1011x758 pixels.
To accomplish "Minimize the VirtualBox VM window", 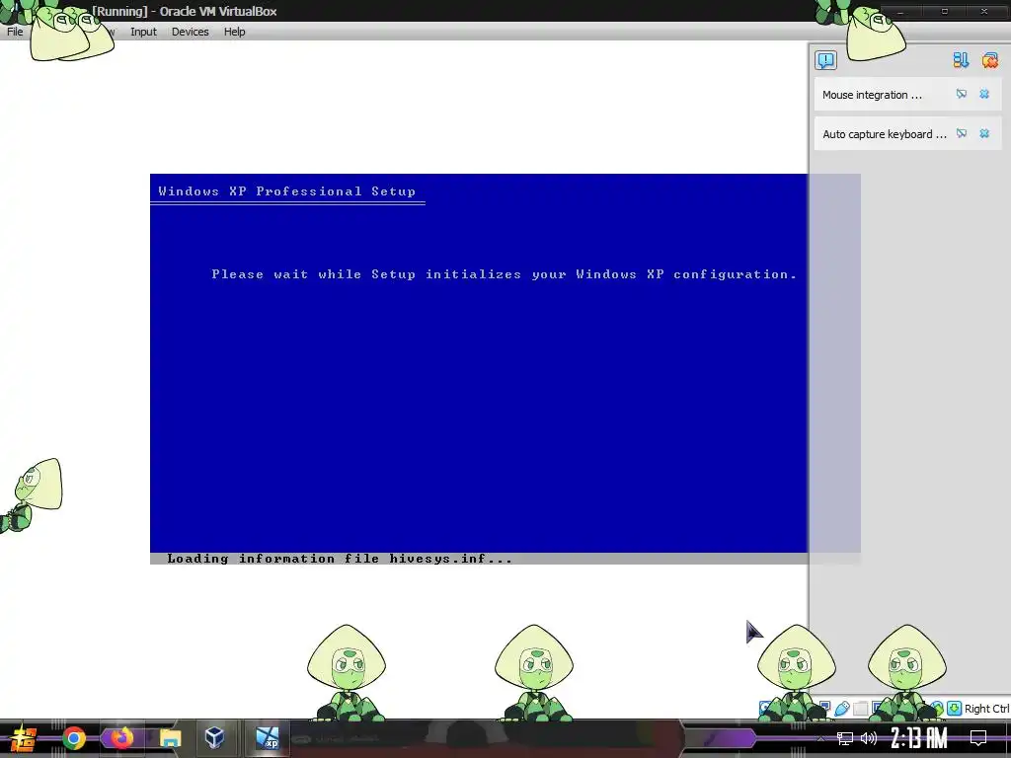I will 900,12.
